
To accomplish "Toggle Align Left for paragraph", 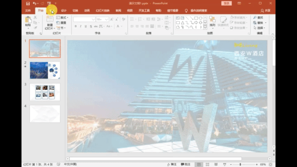I will click(132, 26).
